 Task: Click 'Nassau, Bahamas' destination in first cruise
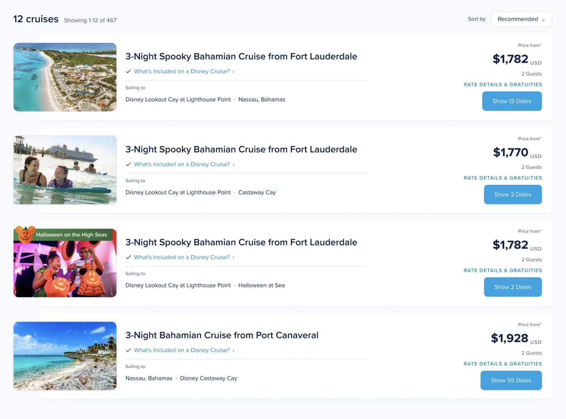pos(262,99)
